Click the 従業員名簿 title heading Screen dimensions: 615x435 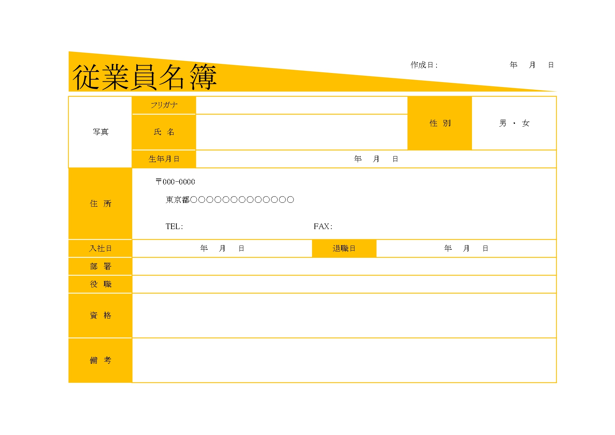[x=144, y=77]
